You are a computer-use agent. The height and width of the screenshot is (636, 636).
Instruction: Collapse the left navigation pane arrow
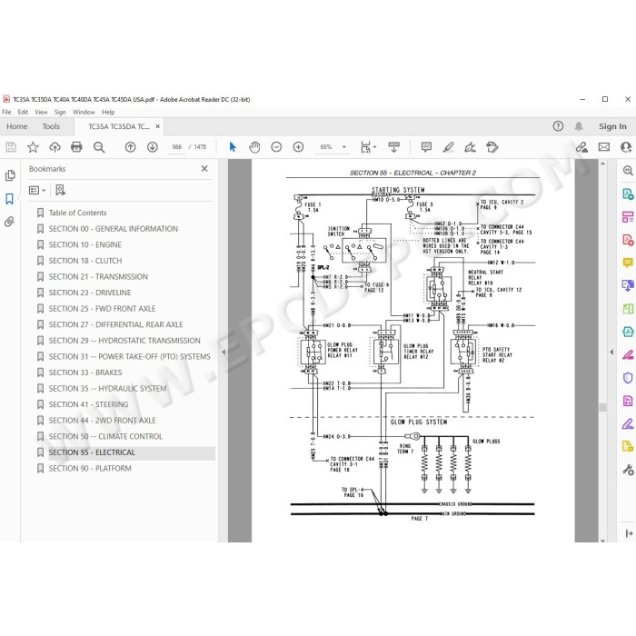pyautogui.click(x=224, y=353)
